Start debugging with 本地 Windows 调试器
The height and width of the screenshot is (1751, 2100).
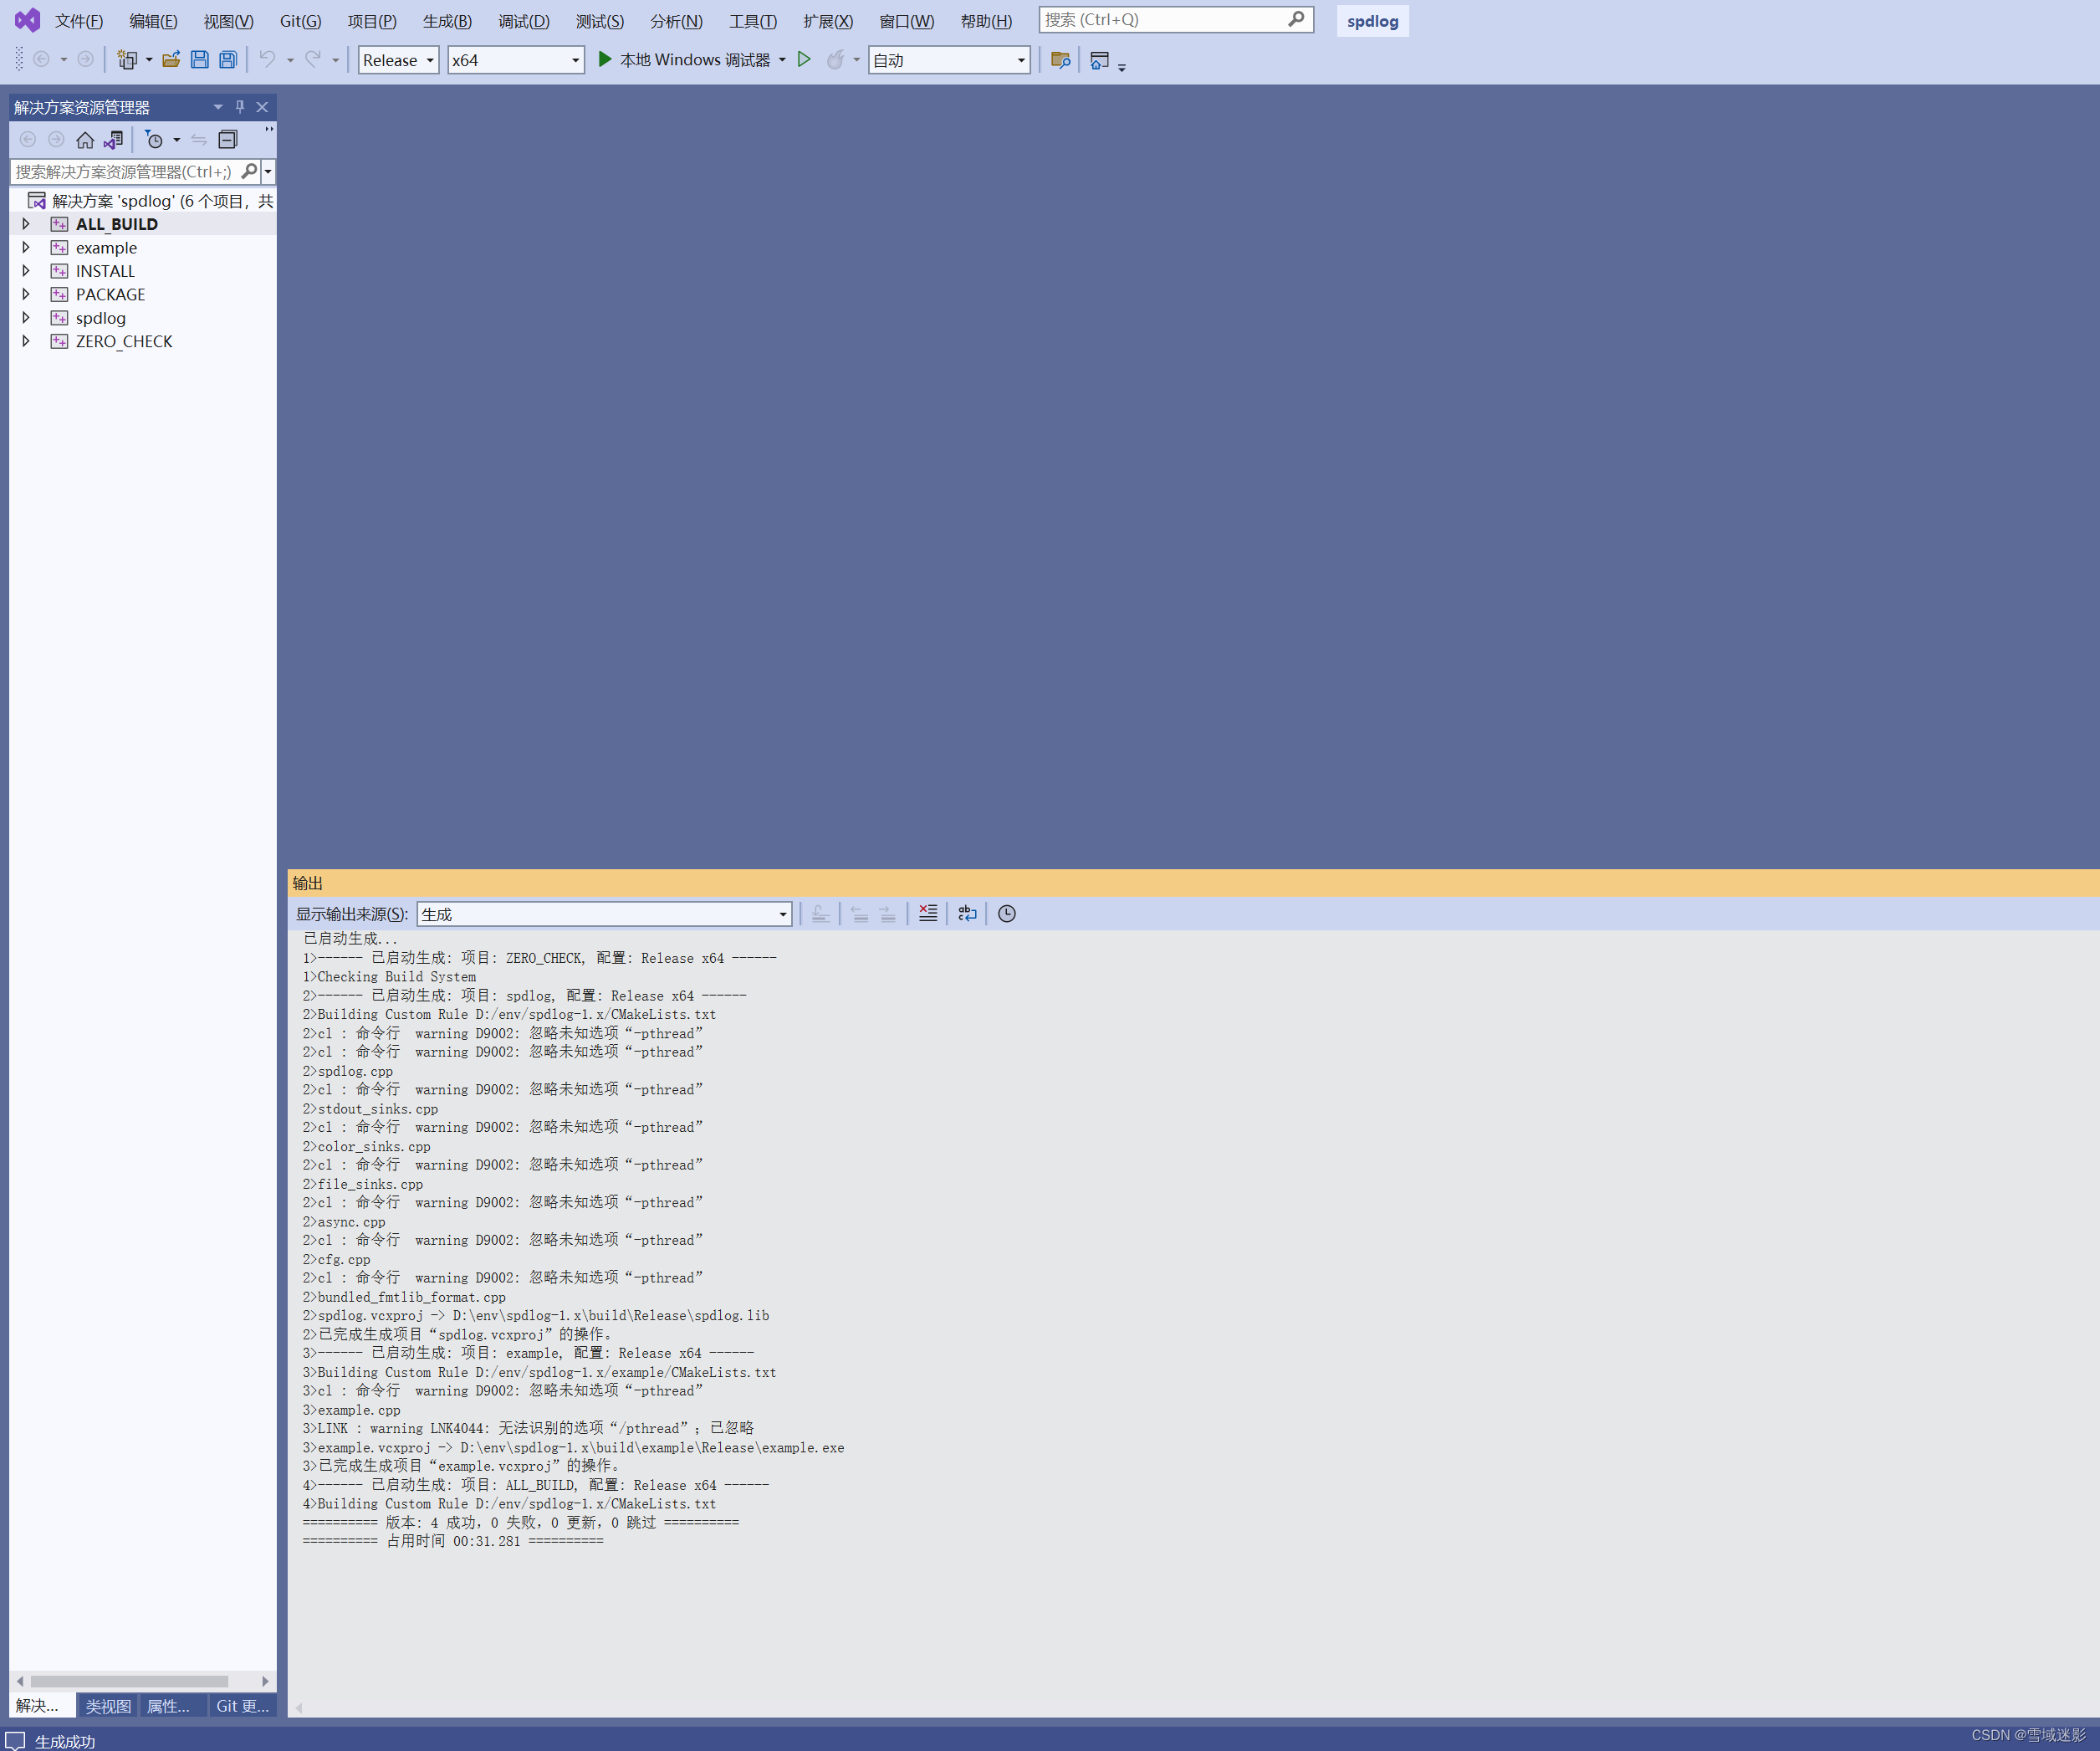690,60
